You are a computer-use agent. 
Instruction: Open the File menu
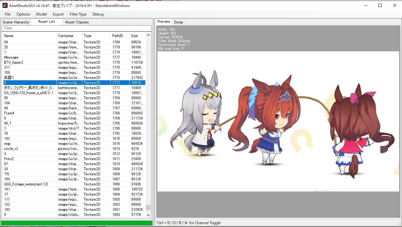click(8, 14)
